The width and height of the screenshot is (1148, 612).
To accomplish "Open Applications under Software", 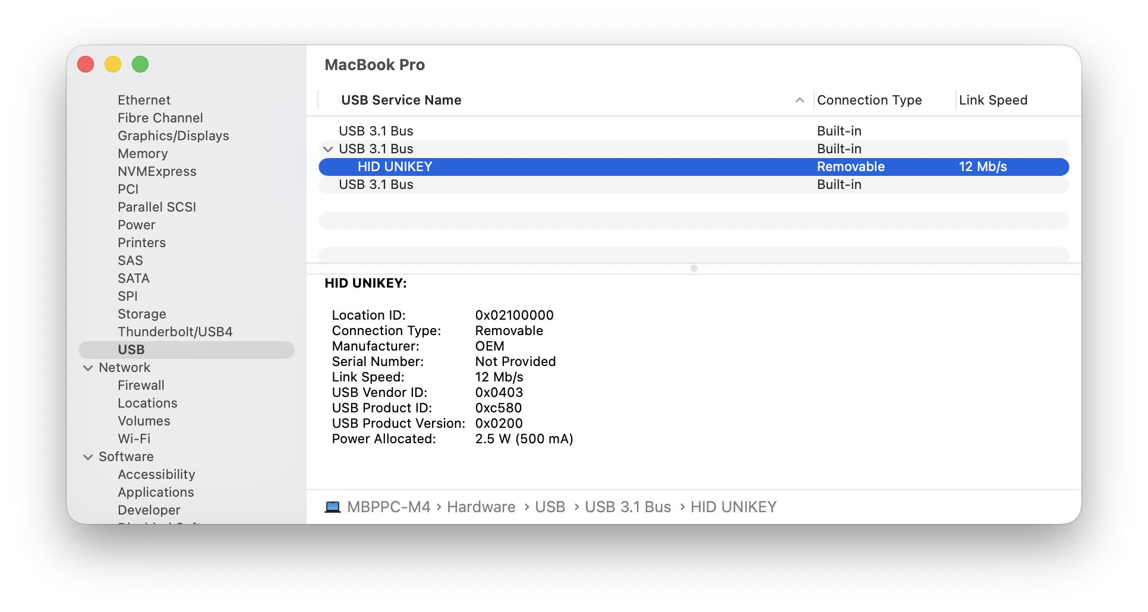I will [156, 492].
